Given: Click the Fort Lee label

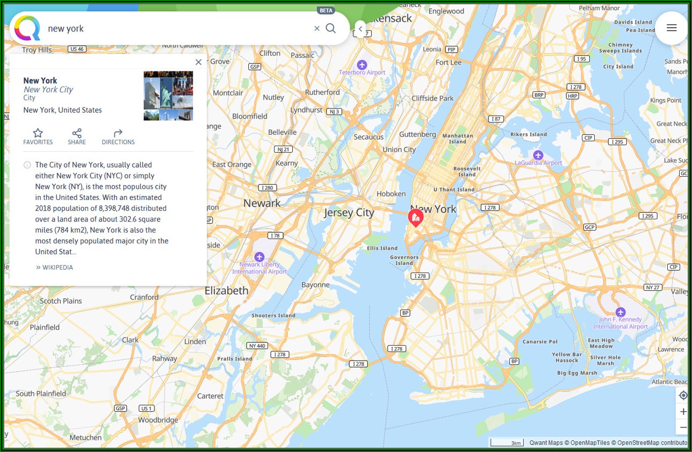Looking at the screenshot, I should point(449,62).
